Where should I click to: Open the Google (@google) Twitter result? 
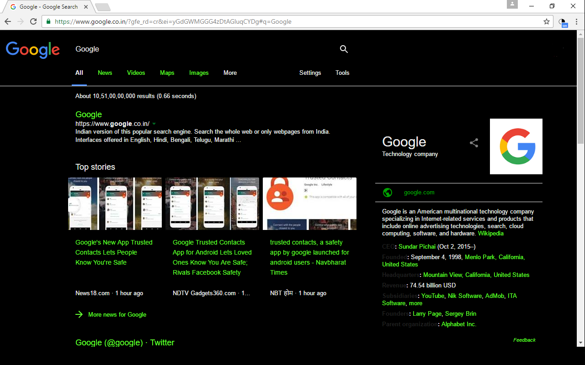tap(125, 343)
